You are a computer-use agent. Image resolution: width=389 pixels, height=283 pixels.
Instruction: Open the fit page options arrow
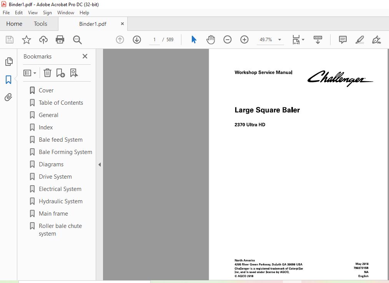(x=303, y=40)
